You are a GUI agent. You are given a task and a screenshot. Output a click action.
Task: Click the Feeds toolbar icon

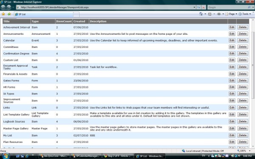click(210, 14)
